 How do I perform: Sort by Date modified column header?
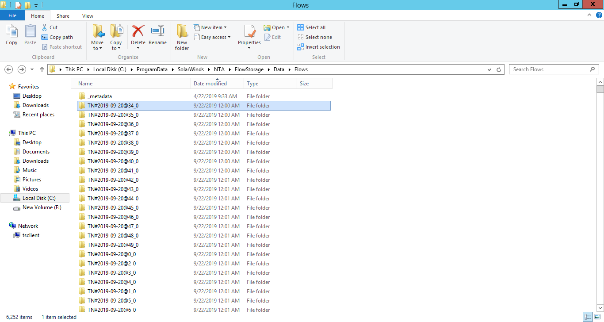click(x=217, y=84)
